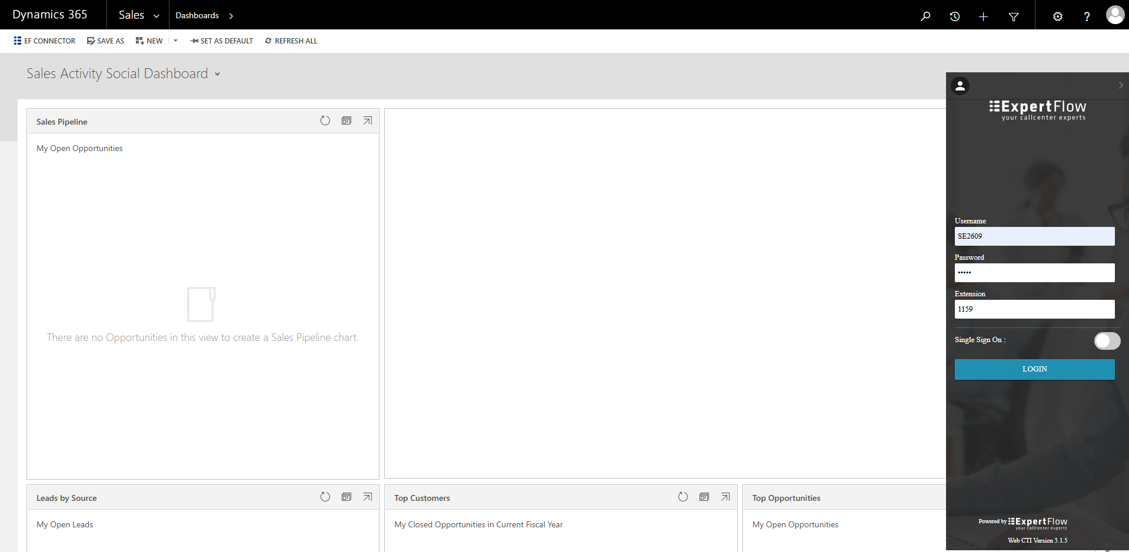1129x552 pixels.
Task: Enlarge the Top Customers chart
Action: click(725, 497)
